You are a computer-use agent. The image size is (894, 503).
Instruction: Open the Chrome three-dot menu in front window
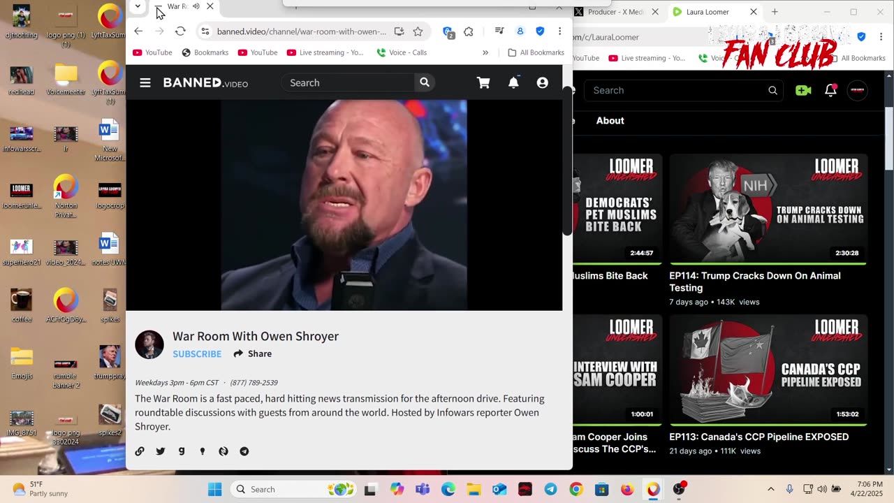(x=559, y=31)
